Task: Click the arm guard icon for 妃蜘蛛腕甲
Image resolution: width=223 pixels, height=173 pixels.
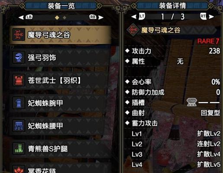Action: point(19,103)
